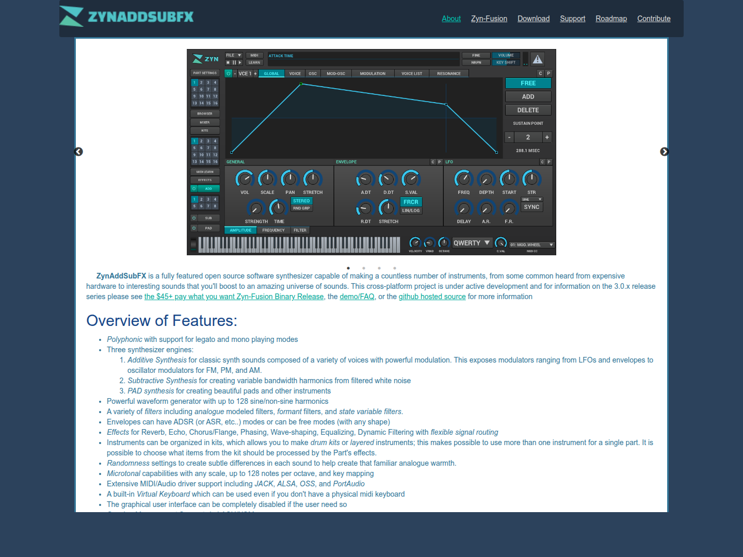Click the LFO panel copy C icon
Image resolution: width=743 pixels, height=557 pixels.
pyautogui.click(x=542, y=162)
